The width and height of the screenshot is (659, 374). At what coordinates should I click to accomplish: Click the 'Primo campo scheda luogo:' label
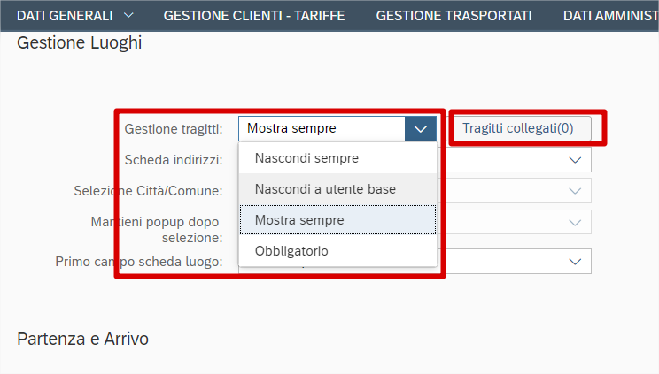click(139, 262)
